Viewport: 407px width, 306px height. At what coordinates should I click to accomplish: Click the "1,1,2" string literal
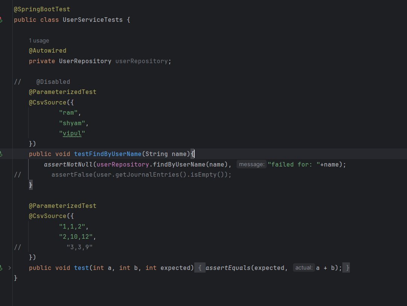(x=72, y=226)
